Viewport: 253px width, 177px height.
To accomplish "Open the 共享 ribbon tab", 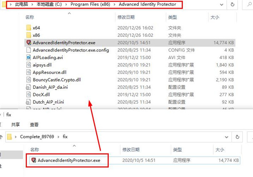I will coord(16,125).
